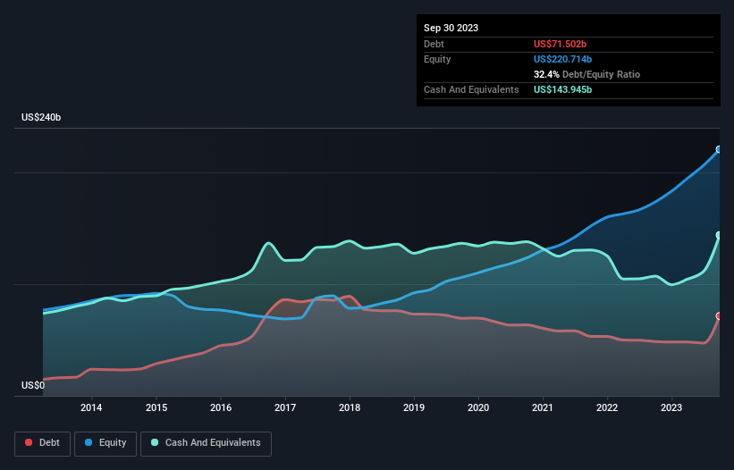Click the red Debt endpoint marker

coord(719,316)
